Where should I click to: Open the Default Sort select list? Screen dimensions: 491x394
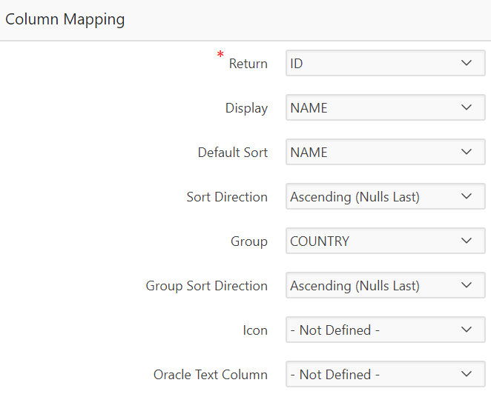371,153
